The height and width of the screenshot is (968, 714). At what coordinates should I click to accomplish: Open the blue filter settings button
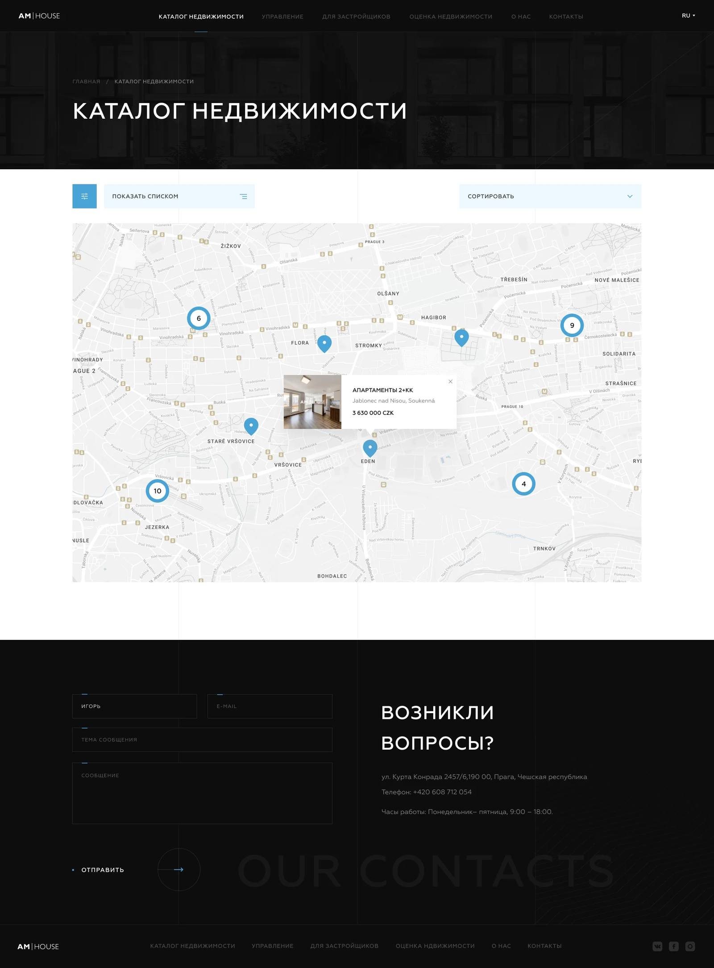tap(84, 196)
